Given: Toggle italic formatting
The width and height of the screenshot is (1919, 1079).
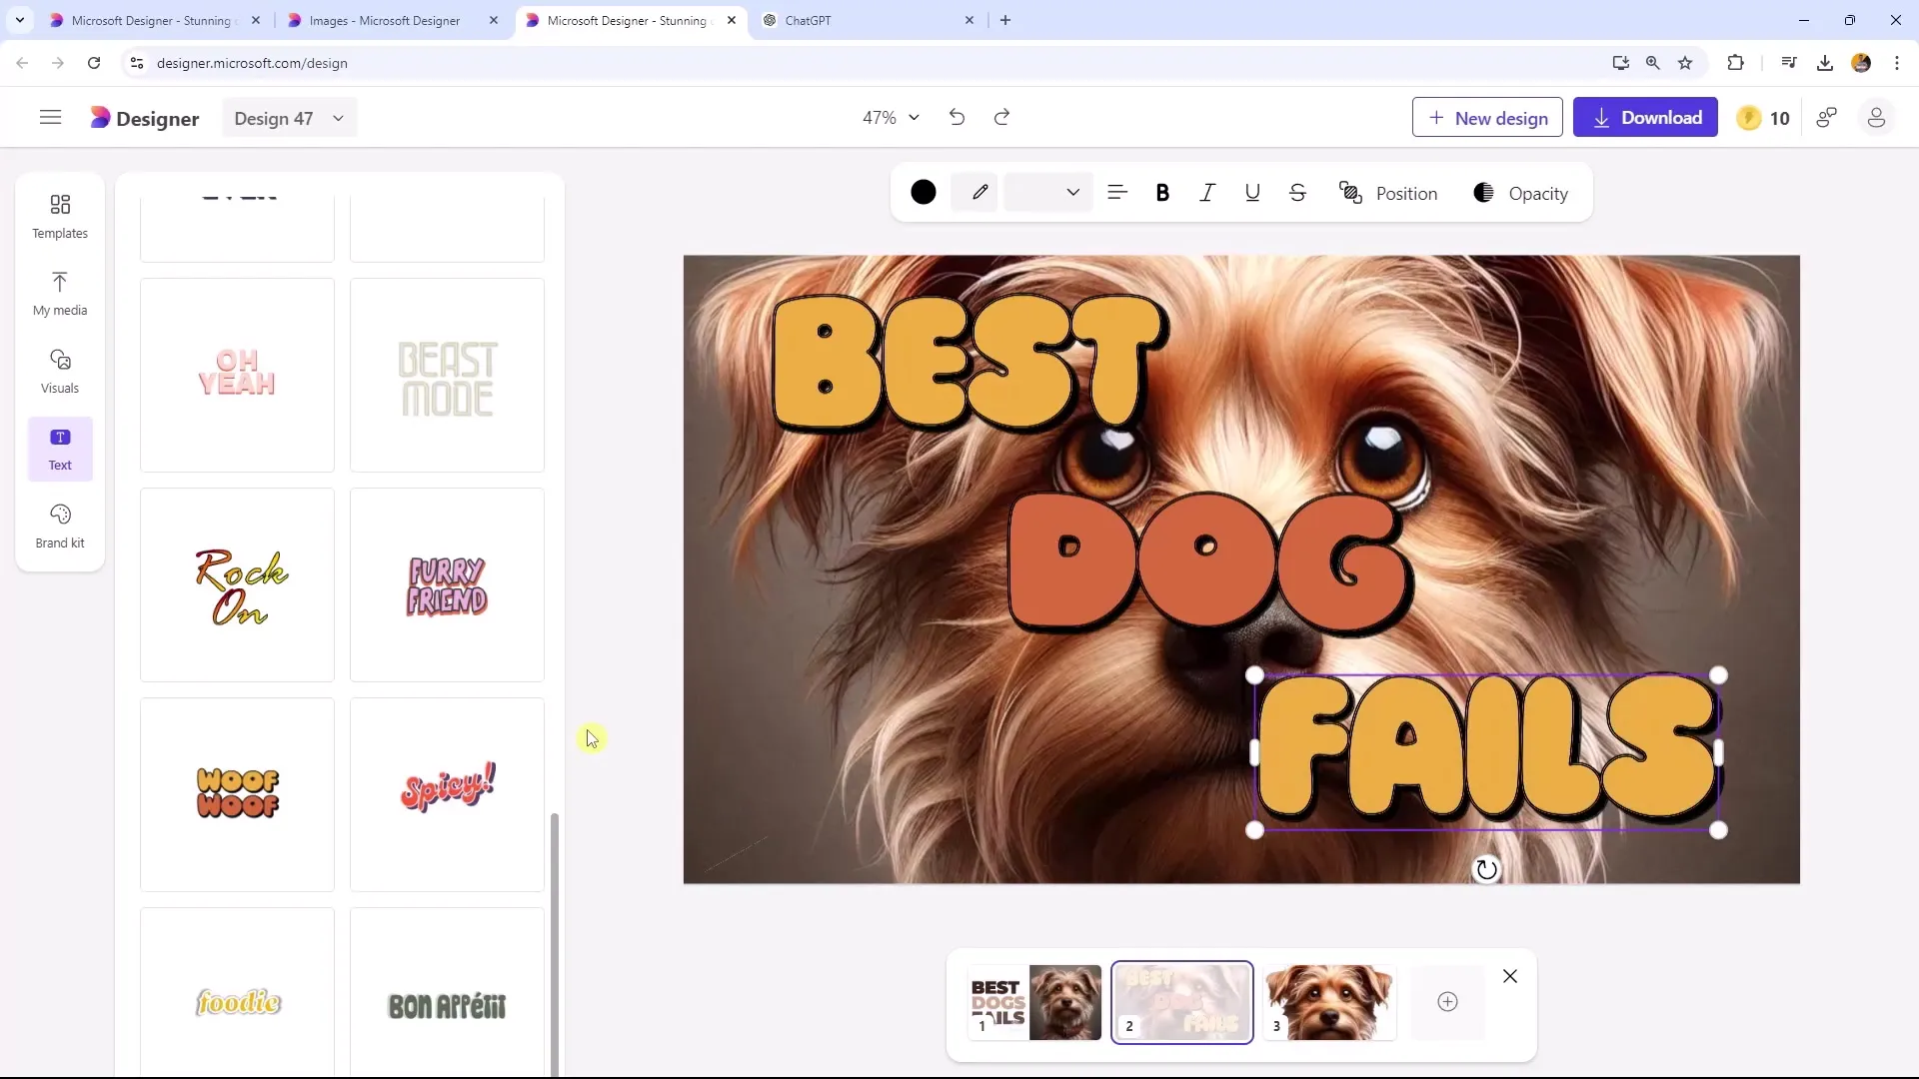Looking at the screenshot, I should [1207, 193].
